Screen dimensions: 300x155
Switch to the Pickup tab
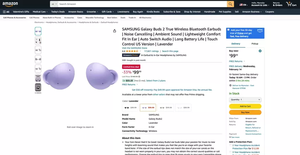click(x=254, y=44)
